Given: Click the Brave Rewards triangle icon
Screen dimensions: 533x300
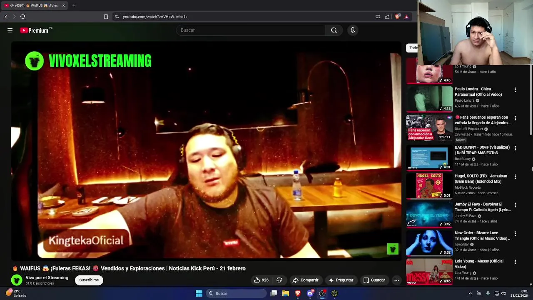Looking at the screenshot, I should point(406,17).
